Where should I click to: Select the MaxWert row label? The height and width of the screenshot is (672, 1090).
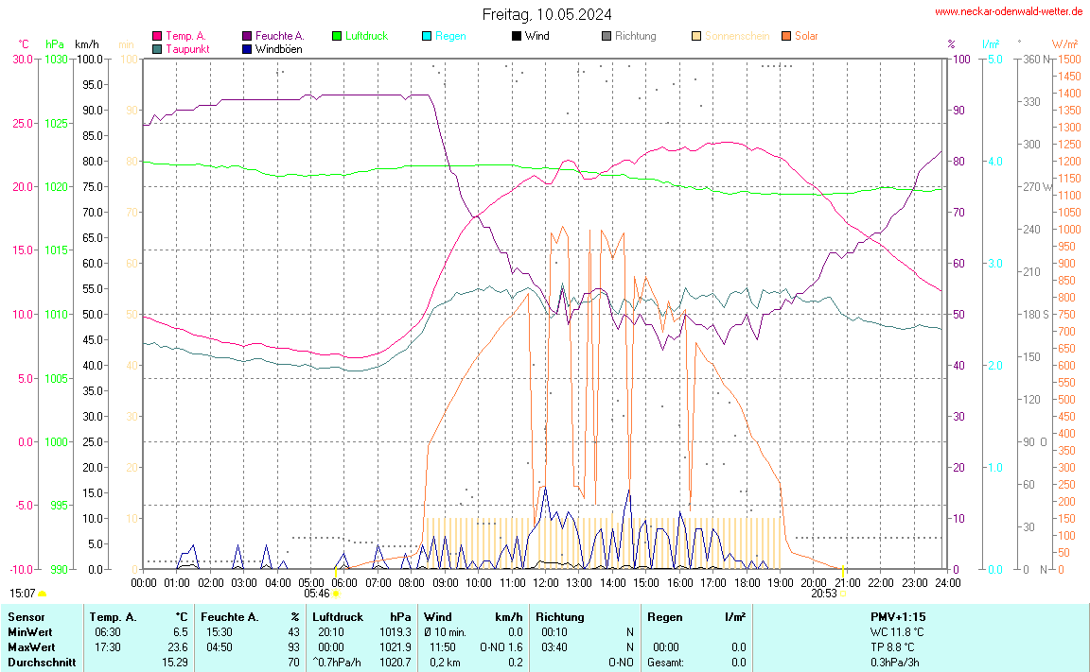31,647
